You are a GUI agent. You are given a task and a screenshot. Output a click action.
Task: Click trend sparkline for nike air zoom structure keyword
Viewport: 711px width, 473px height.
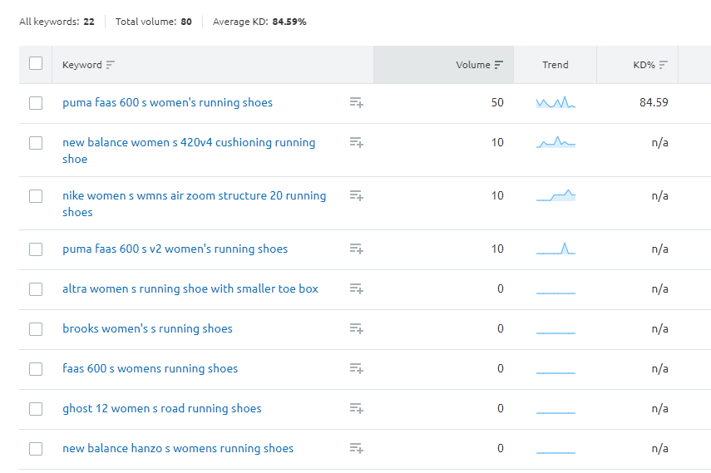[x=555, y=196]
